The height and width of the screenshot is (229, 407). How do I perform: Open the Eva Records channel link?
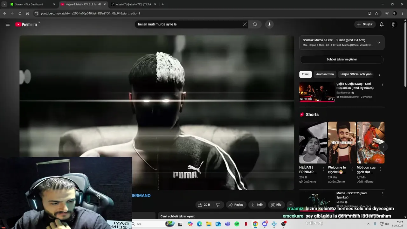pyautogui.click(x=343, y=93)
